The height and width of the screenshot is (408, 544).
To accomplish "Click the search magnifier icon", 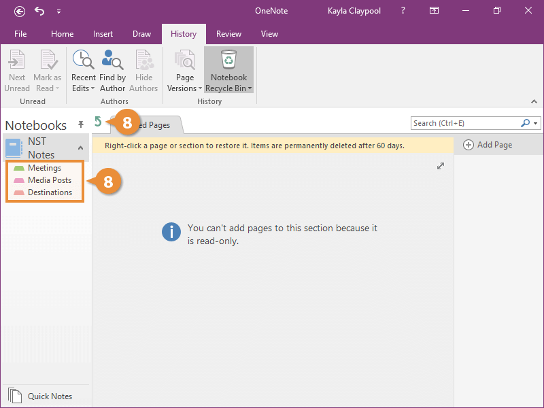I will (x=525, y=123).
